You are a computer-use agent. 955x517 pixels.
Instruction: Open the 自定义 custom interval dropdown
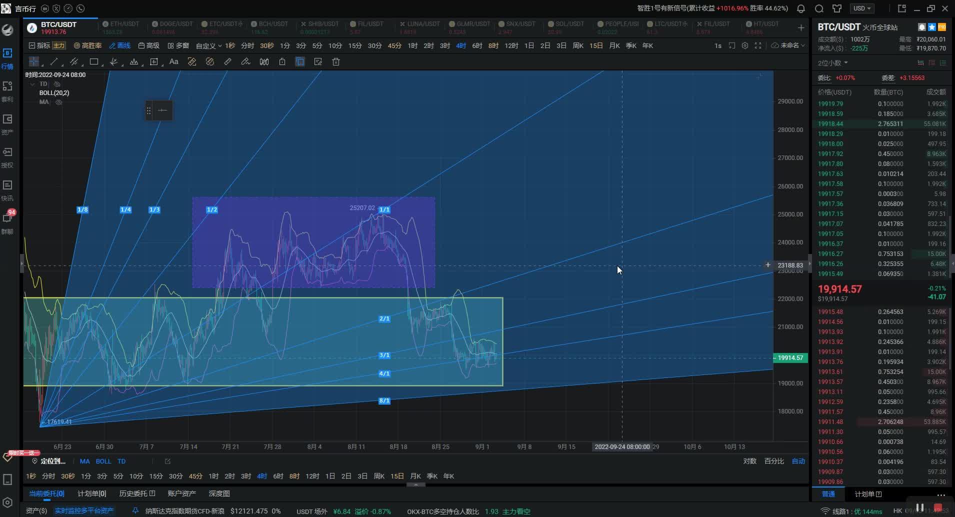coord(208,46)
